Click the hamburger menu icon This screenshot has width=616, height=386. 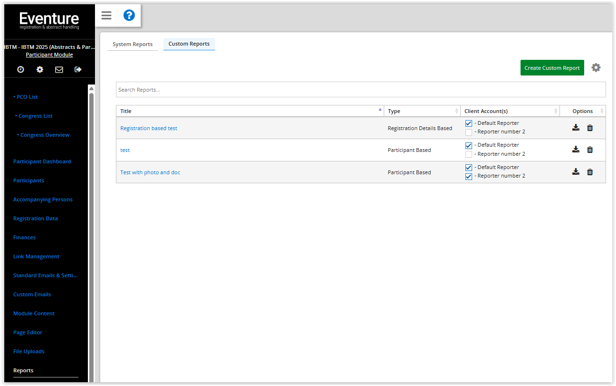[x=106, y=16]
